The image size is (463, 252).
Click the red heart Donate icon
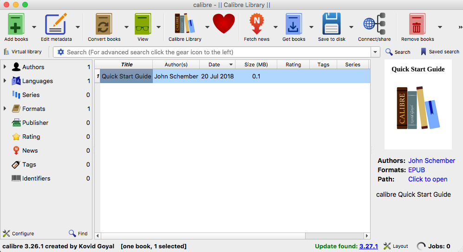click(224, 23)
